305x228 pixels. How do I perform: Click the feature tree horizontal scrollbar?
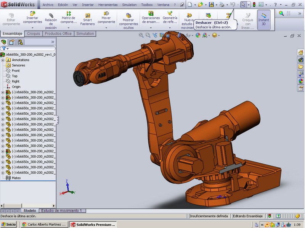tap(28, 205)
